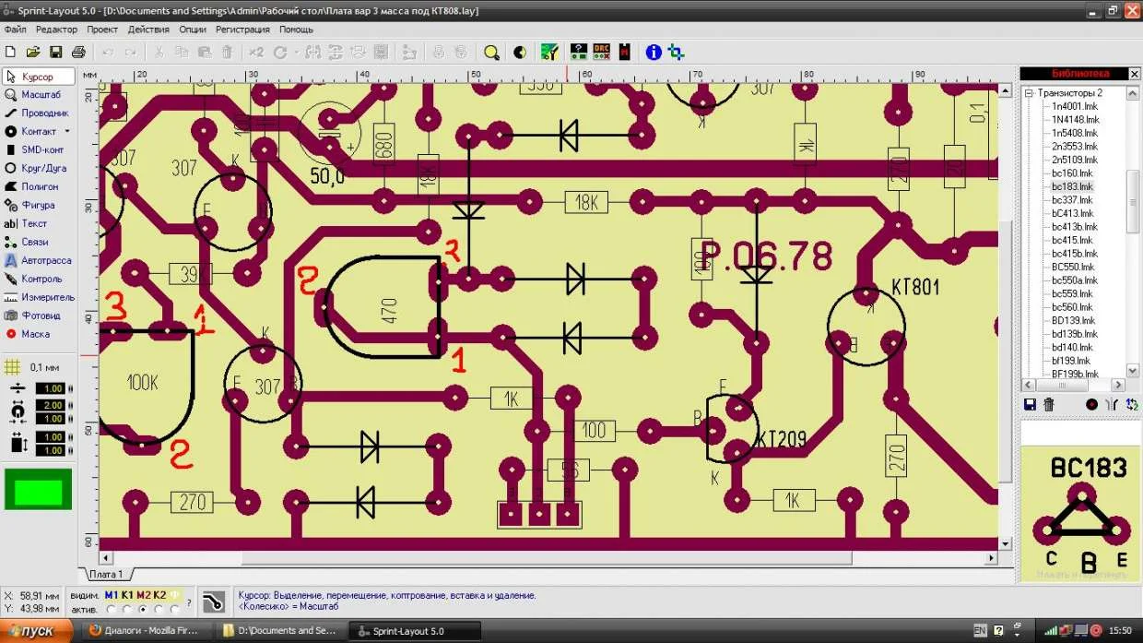Delete library macro with trash icon

tap(1048, 404)
